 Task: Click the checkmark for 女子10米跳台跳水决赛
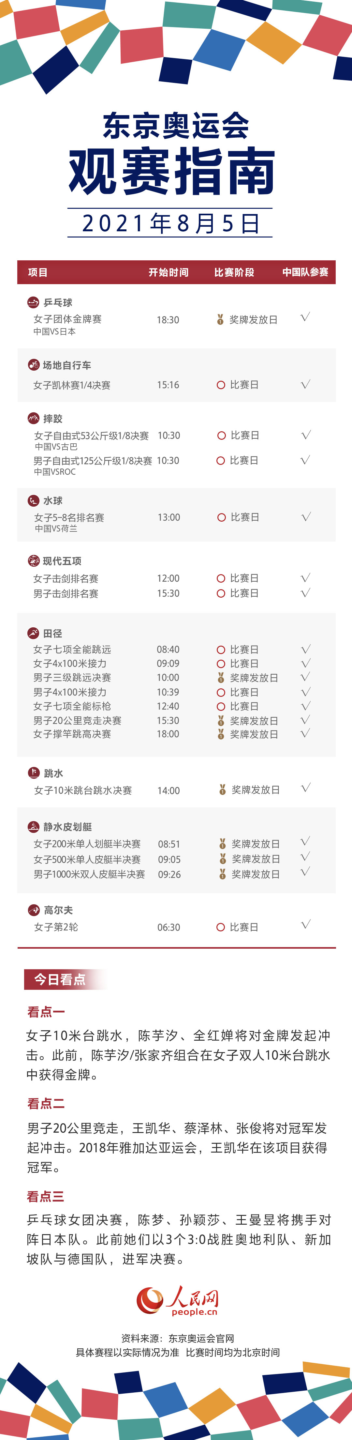coord(306,788)
